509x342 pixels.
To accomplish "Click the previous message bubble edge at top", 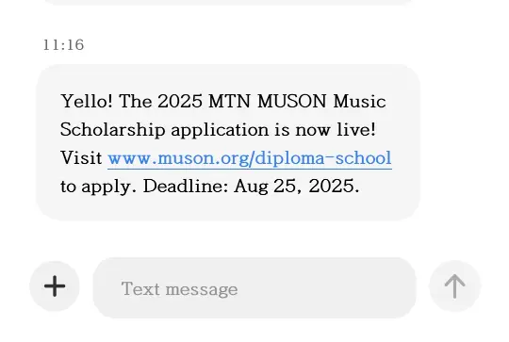I will tap(228, 2).
